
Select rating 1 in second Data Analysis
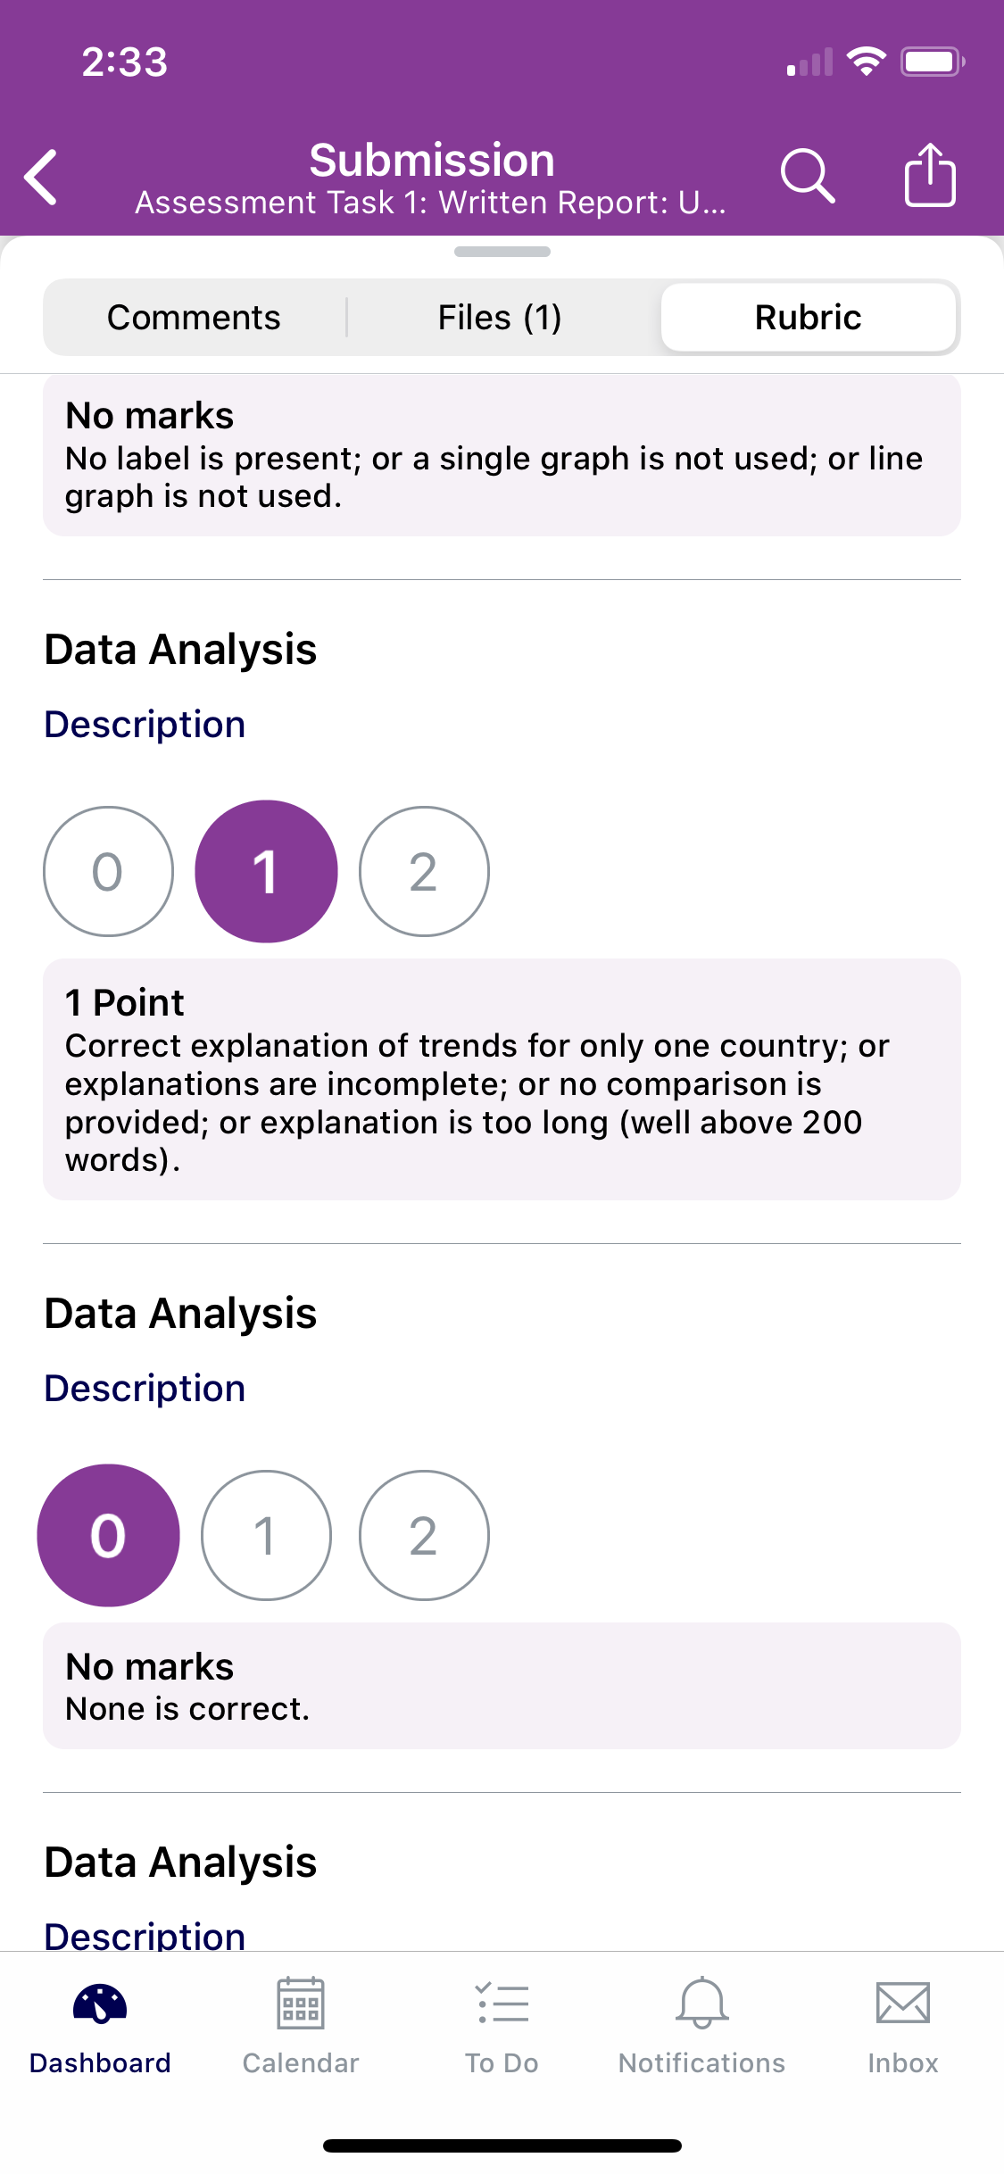click(266, 1535)
